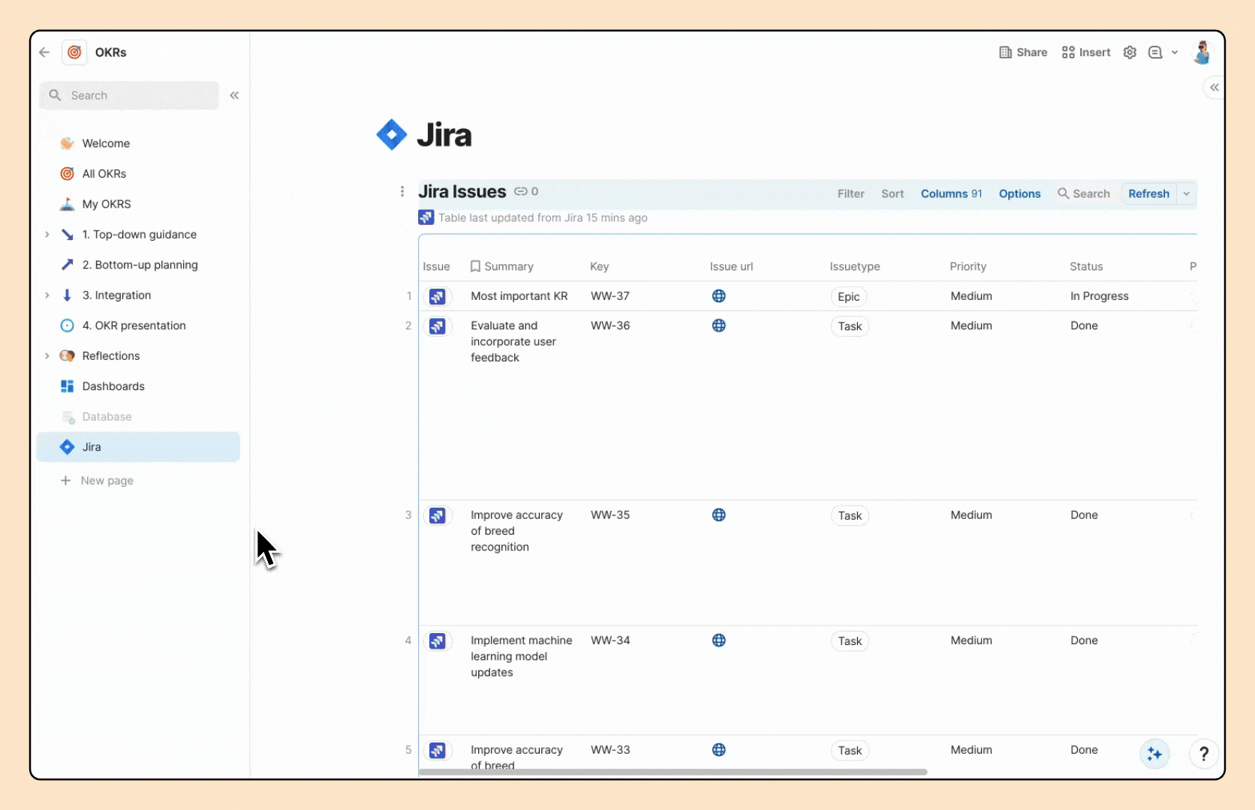Image resolution: width=1255 pixels, height=810 pixels.
Task: Click the Refresh button
Action: point(1148,193)
